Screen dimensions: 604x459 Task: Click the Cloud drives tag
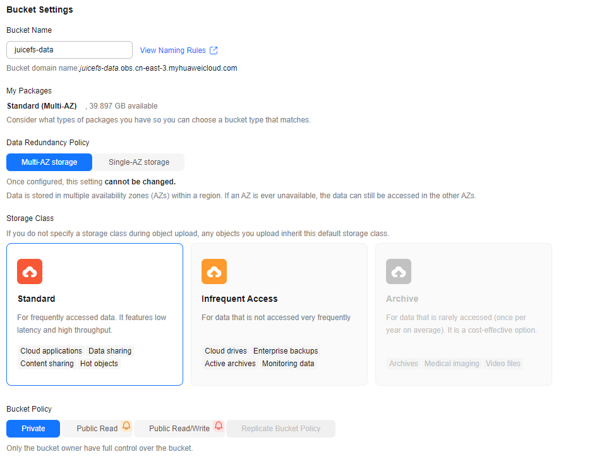pos(226,351)
